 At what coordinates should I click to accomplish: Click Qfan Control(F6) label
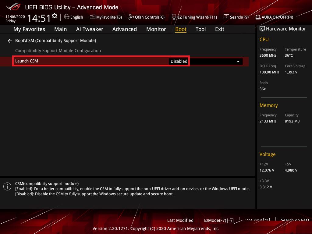(x=150, y=17)
